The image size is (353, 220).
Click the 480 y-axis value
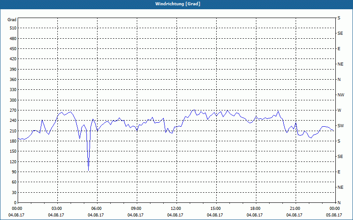13,39
